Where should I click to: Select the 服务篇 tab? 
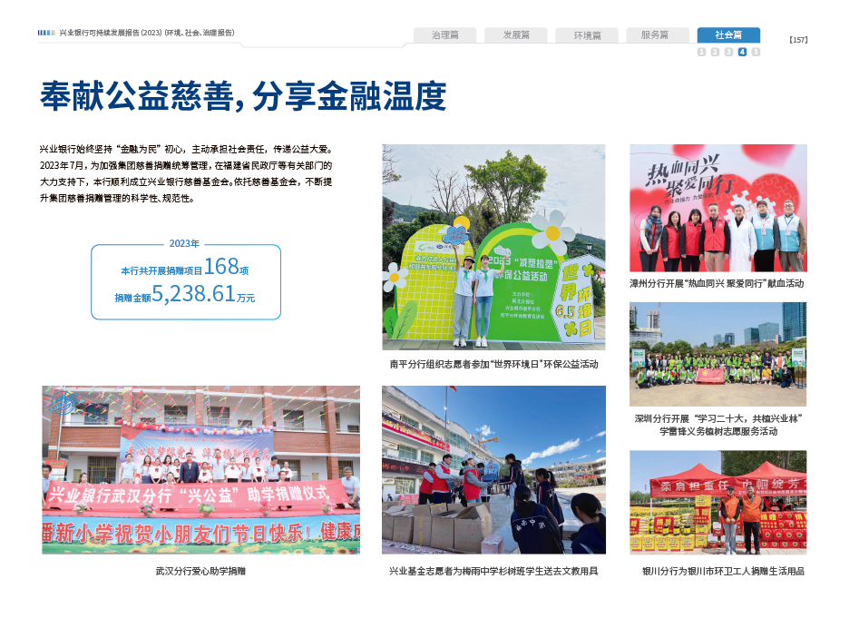click(x=655, y=35)
